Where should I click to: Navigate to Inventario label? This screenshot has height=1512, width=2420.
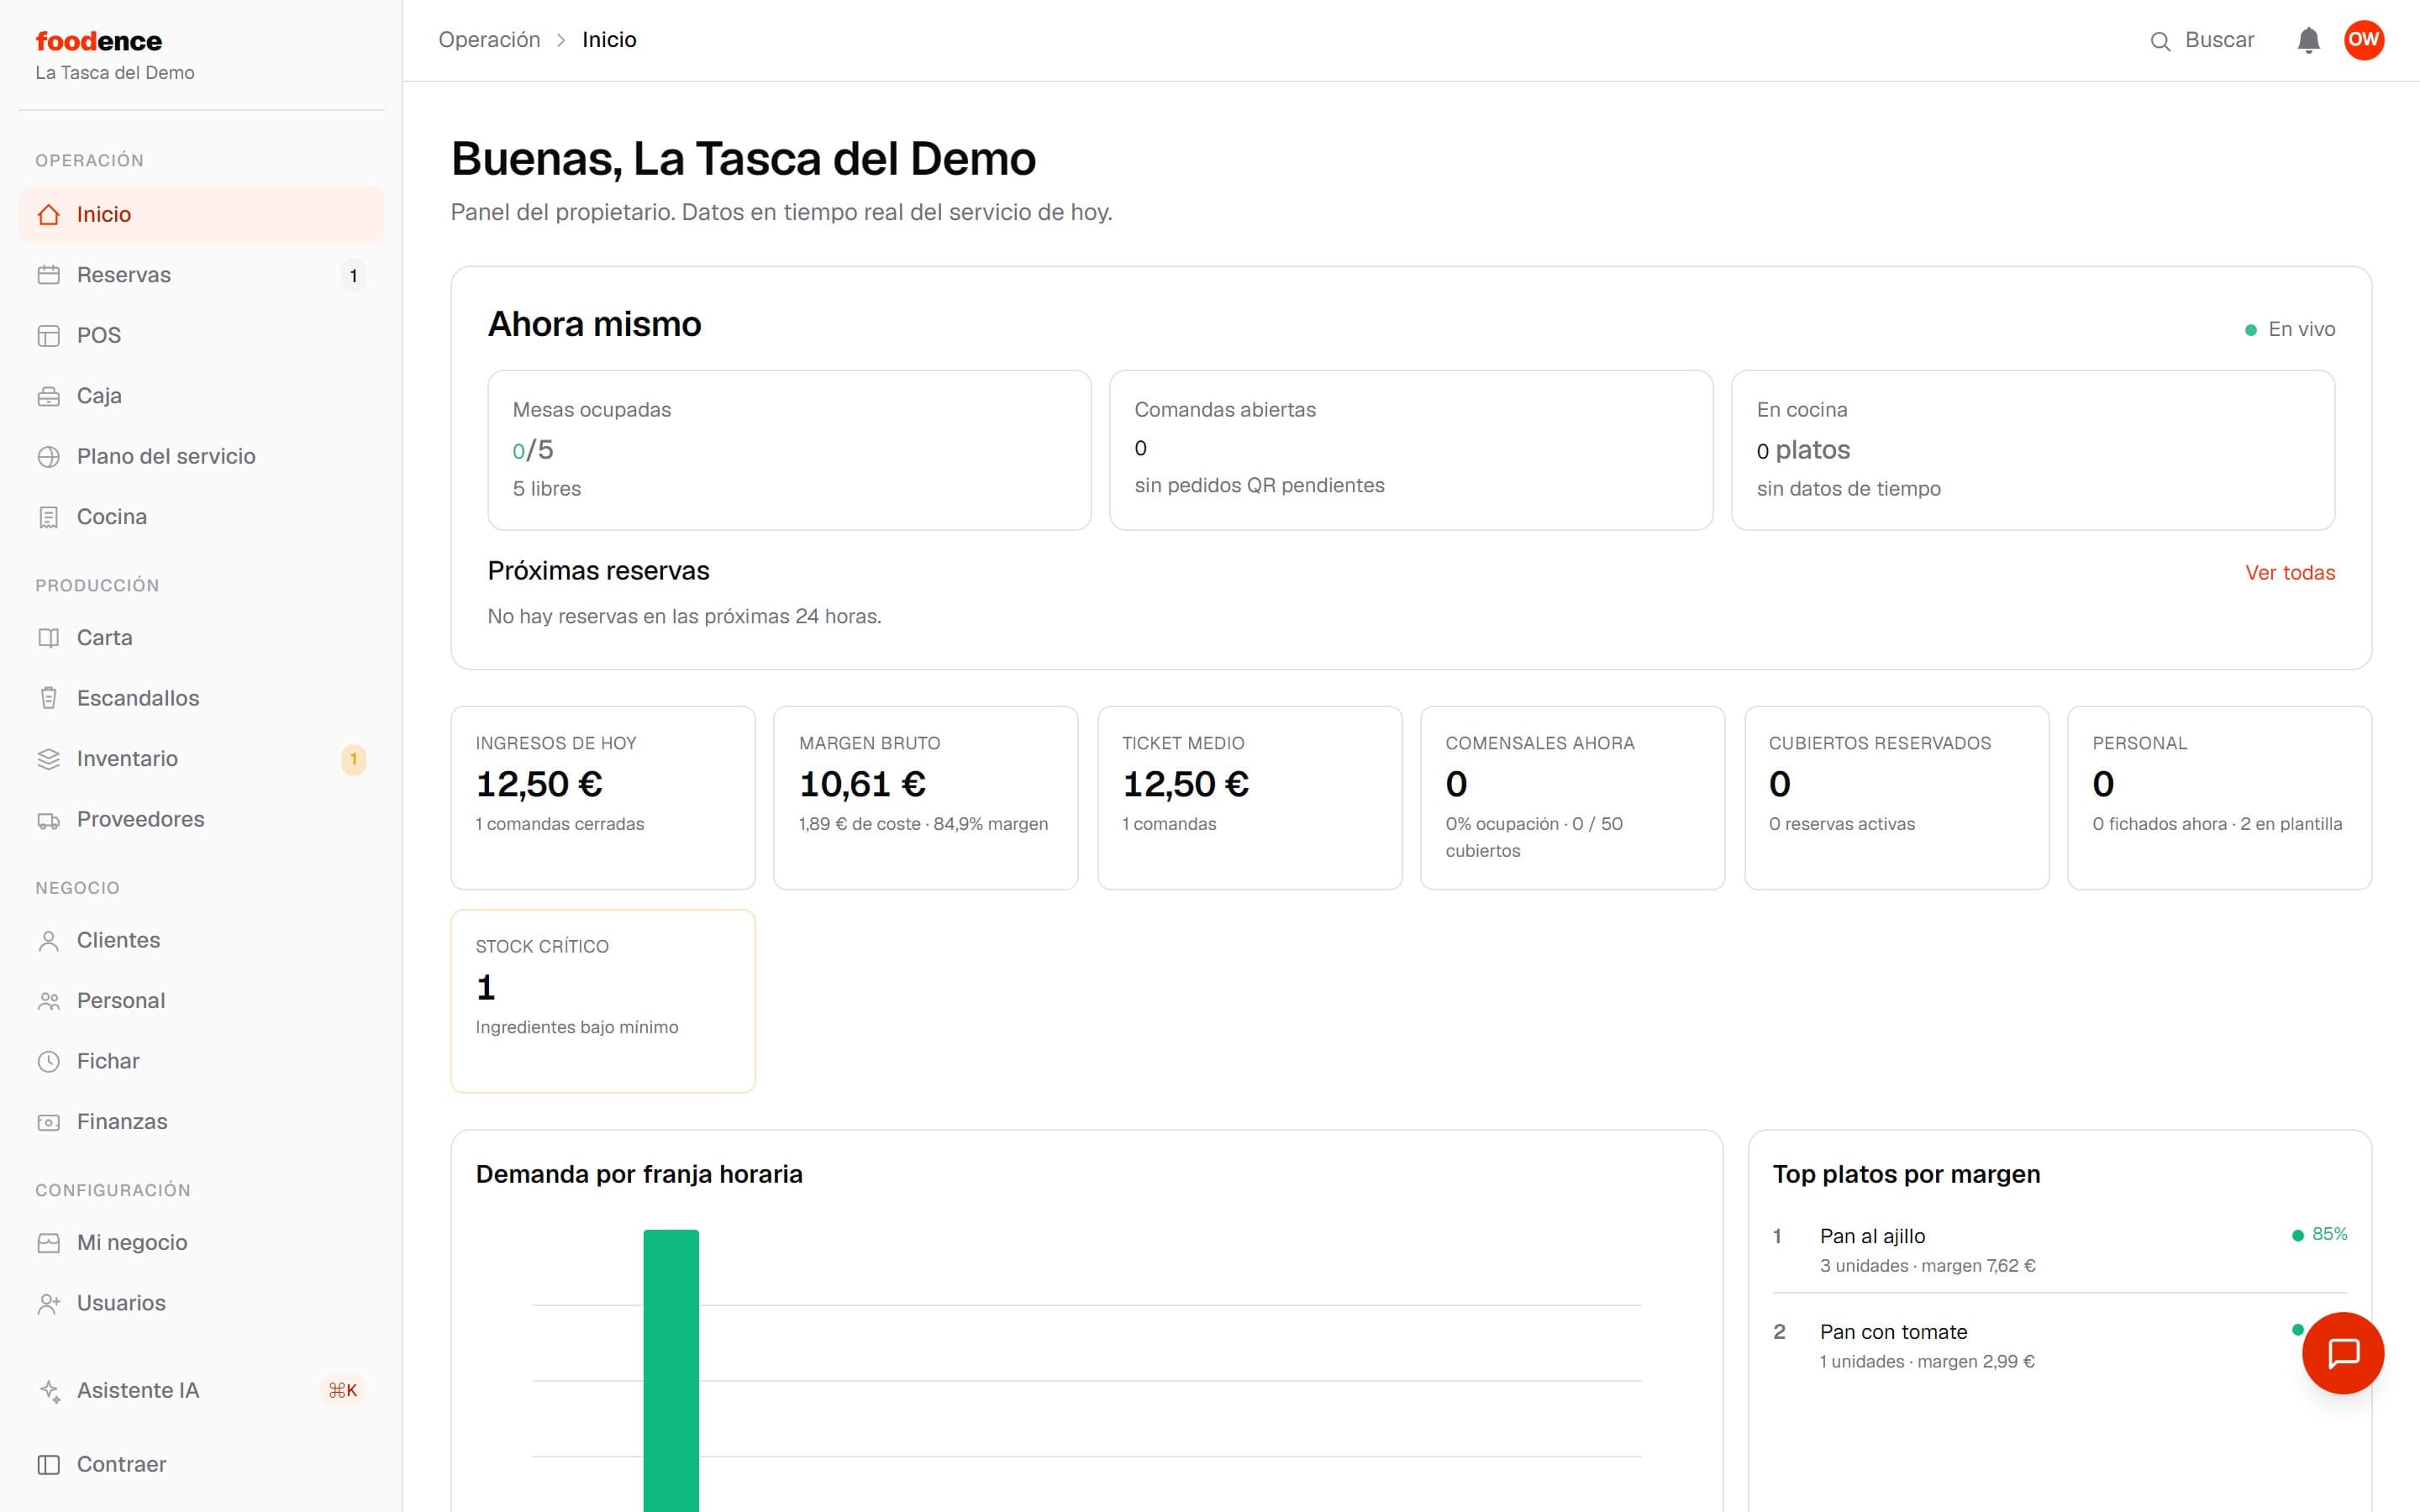(127, 759)
